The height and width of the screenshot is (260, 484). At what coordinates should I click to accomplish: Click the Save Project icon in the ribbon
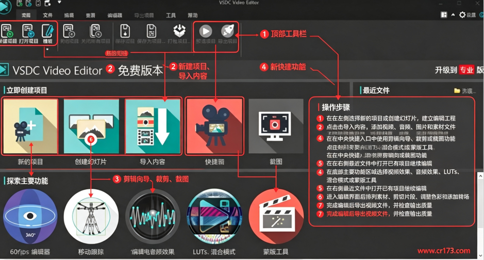click(125, 31)
